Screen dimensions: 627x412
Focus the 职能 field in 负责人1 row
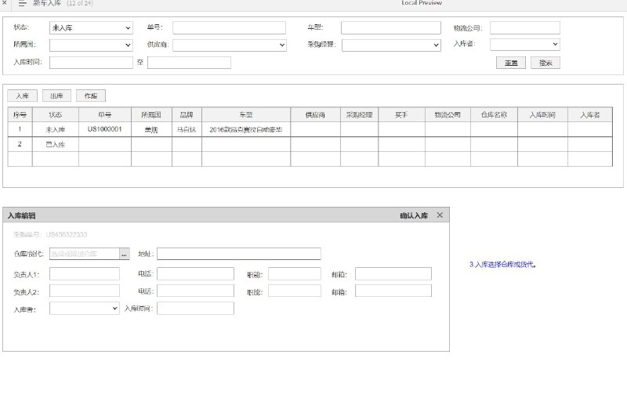coord(295,273)
